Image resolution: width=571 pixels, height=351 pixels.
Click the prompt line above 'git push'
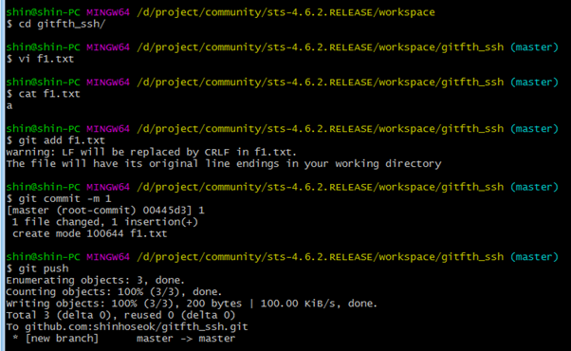pyautogui.click(x=283, y=257)
